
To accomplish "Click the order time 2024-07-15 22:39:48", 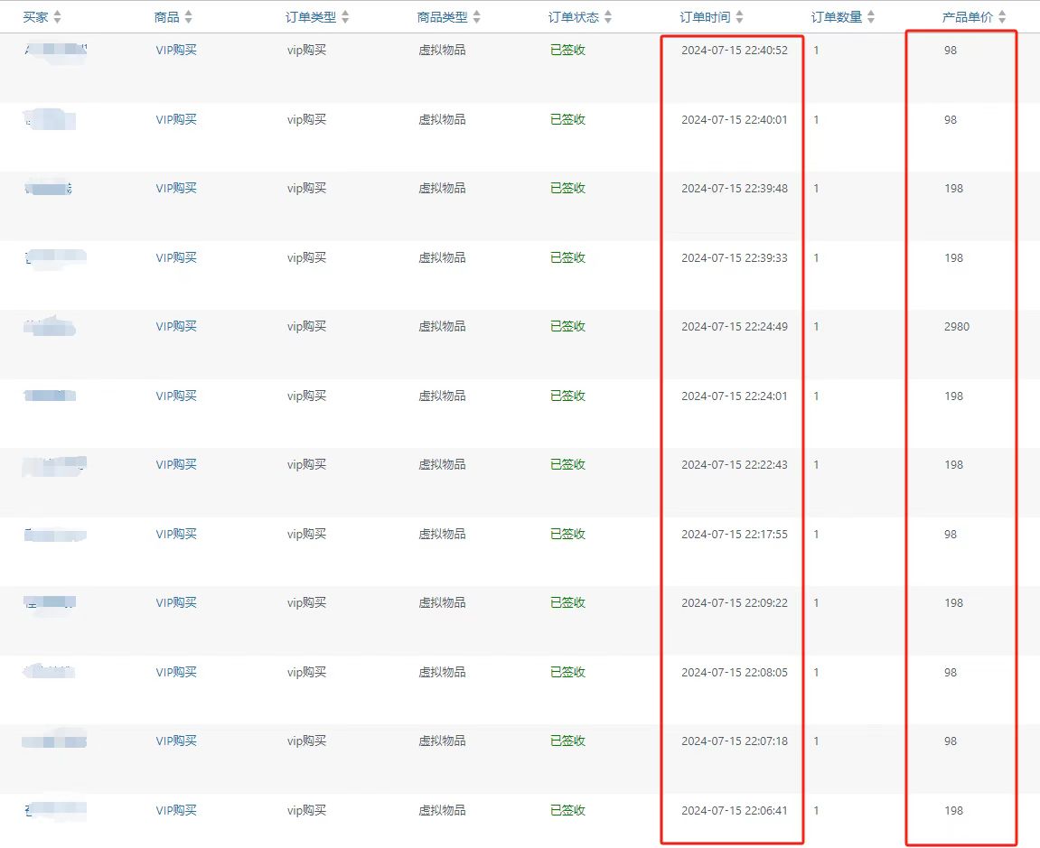I will pos(734,189).
